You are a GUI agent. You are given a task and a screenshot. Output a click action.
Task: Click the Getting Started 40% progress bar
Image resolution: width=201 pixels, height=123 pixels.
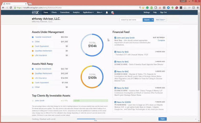100,119
